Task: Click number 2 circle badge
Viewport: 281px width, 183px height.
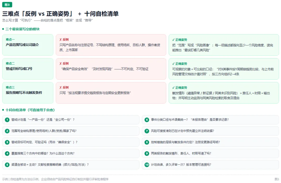Action: [x=7, y=131]
